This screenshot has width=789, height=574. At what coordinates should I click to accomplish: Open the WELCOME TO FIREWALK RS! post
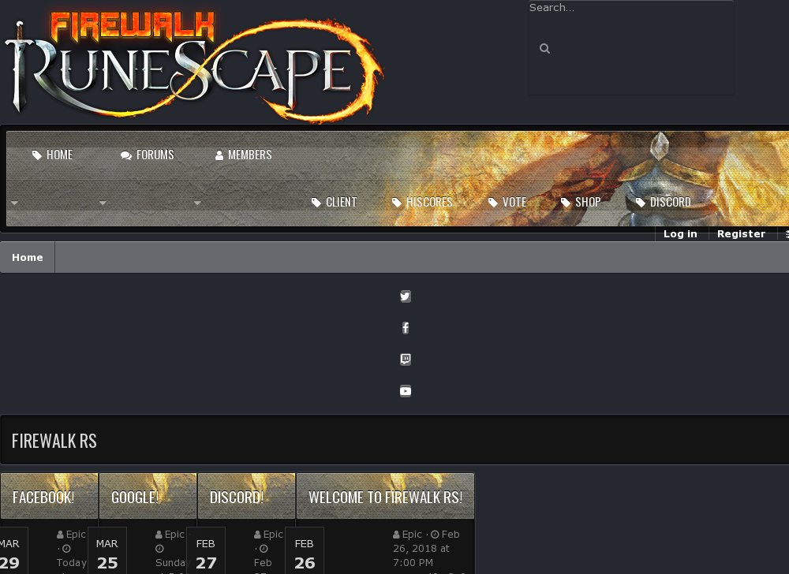386,498
